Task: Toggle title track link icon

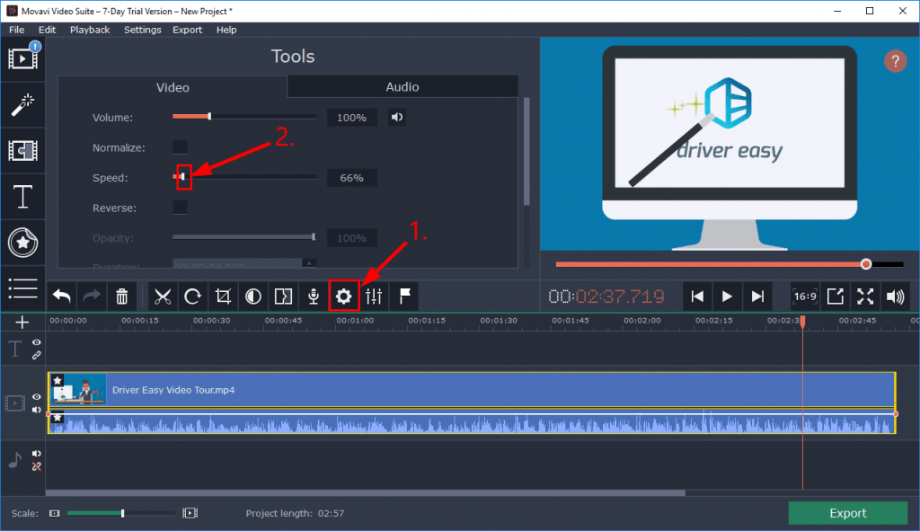Action: pos(36,355)
